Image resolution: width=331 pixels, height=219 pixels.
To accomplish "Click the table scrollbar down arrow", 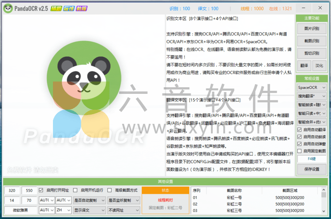I will click(x=323, y=211).
